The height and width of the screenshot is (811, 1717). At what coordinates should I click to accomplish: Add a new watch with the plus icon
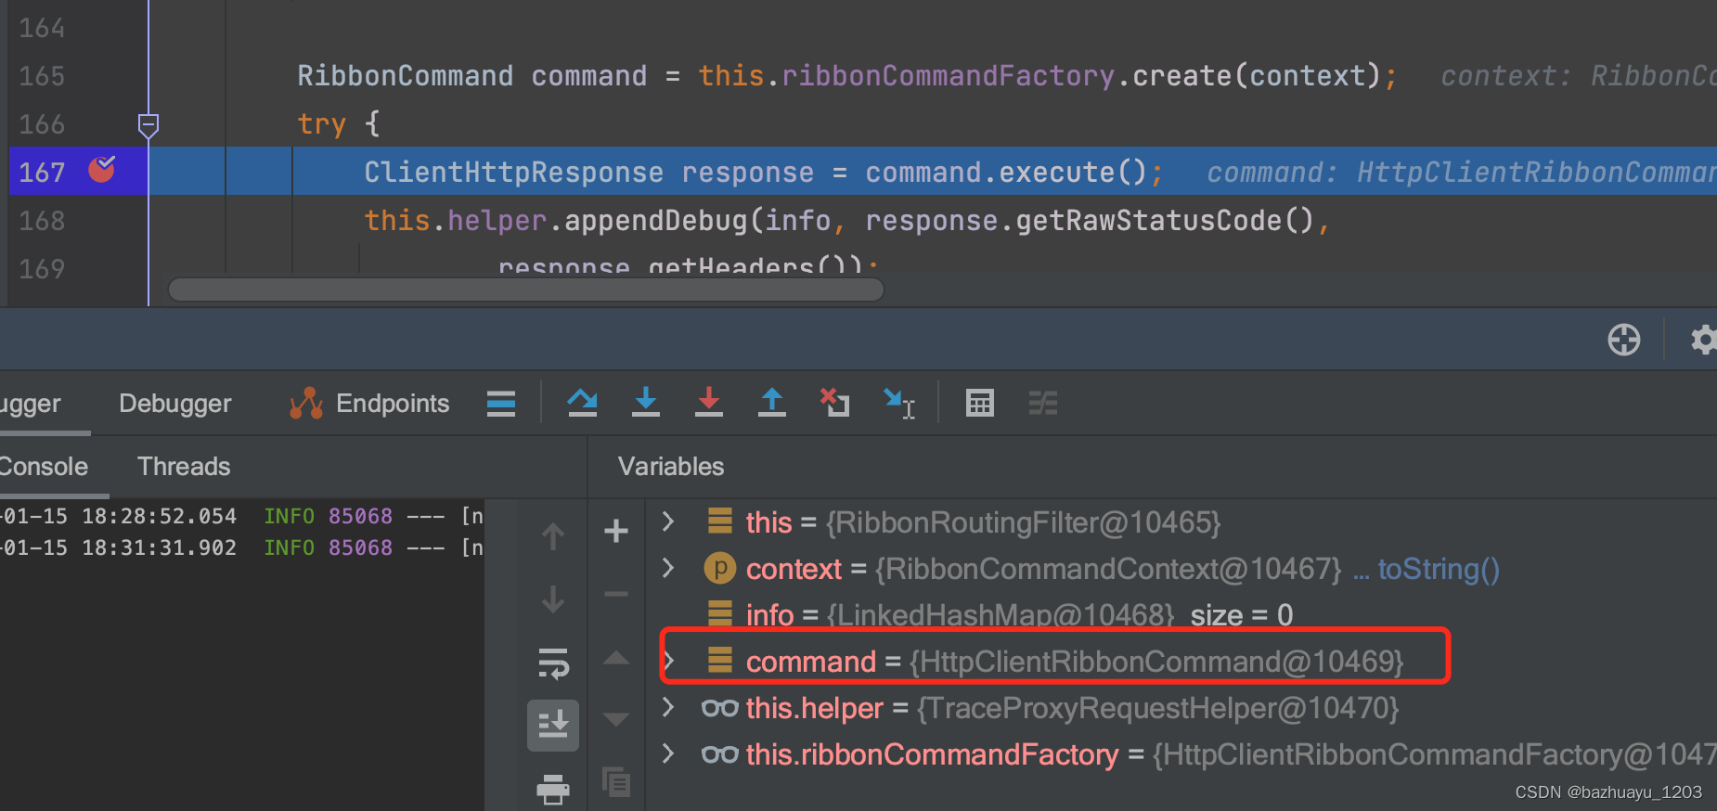pyautogui.click(x=616, y=531)
